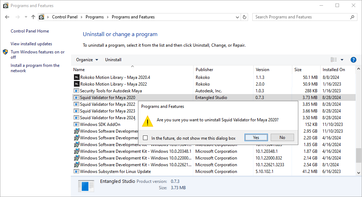The image size is (362, 197).
Task: Select Windows SDK AddOn entry
Action: pyautogui.click(x=100, y=124)
